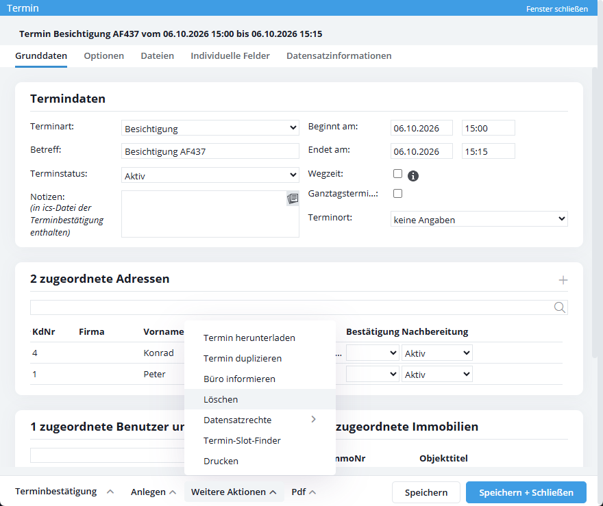
Task: Click the Wegzeit info icon
Action: point(413,175)
